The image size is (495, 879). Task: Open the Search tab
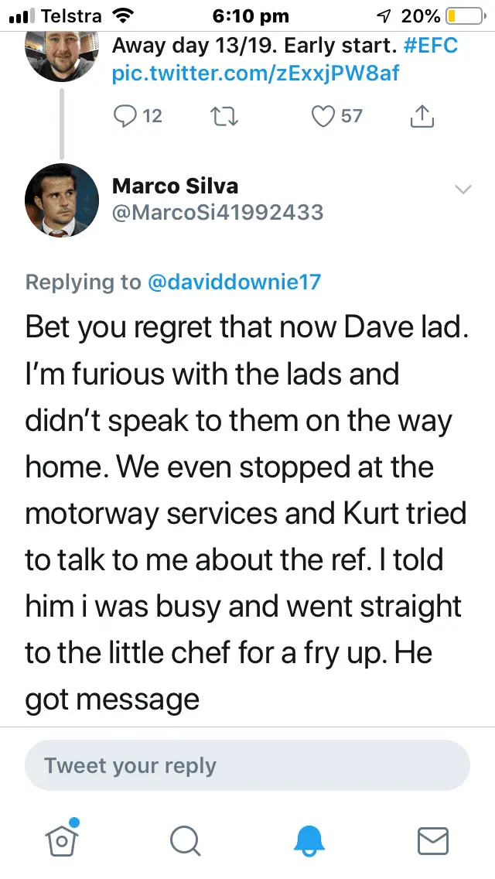186,840
